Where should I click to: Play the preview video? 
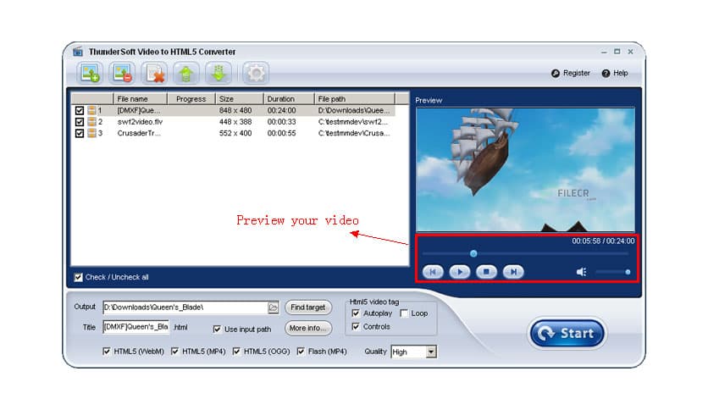tap(460, 272)
